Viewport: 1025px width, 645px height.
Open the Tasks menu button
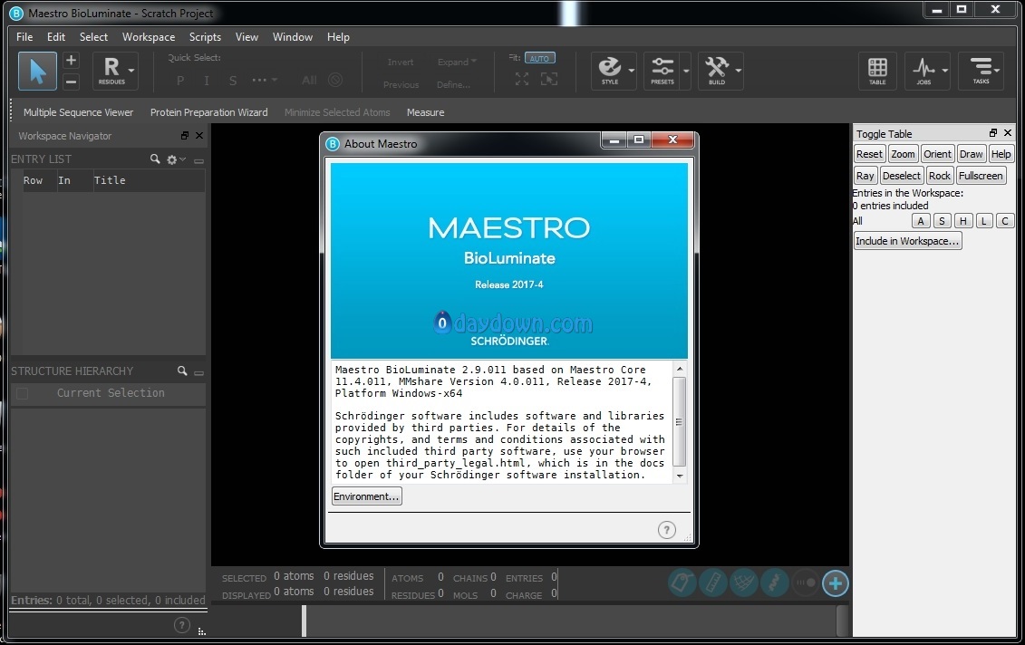981,71
